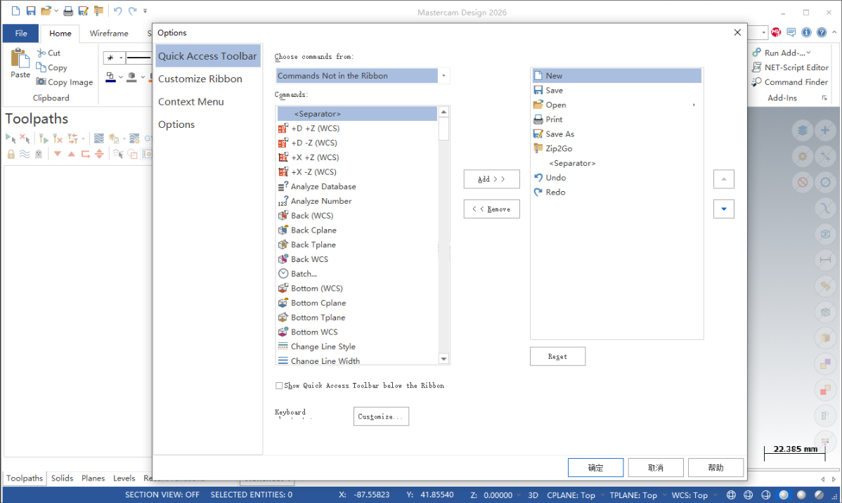Image resolution: width=842 pixels, height=503 pixels.
Task: Click the 帮助 (Help) button
Action: (715, 468)
